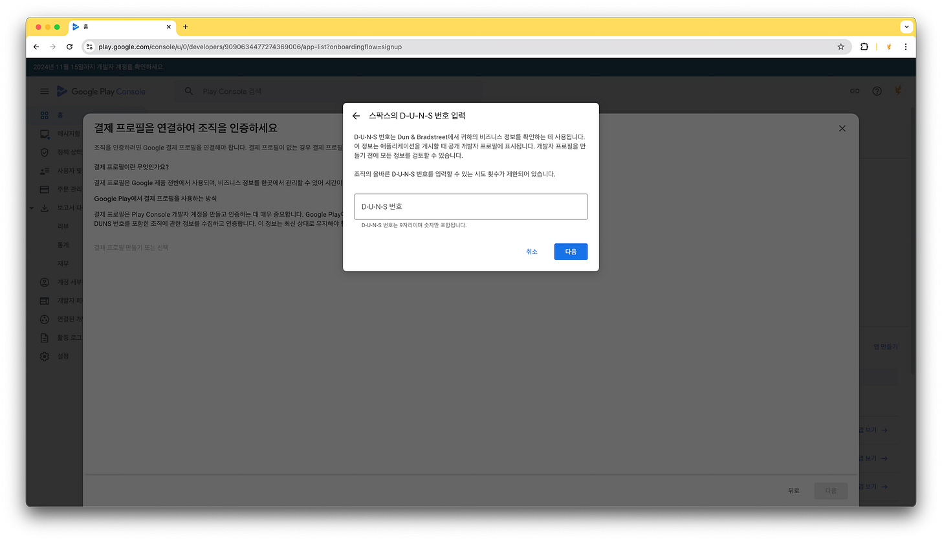
Task: Click the dialog title 스팍스의 D-U-N-S 번호 입력
Action: [x=417, y=116]
